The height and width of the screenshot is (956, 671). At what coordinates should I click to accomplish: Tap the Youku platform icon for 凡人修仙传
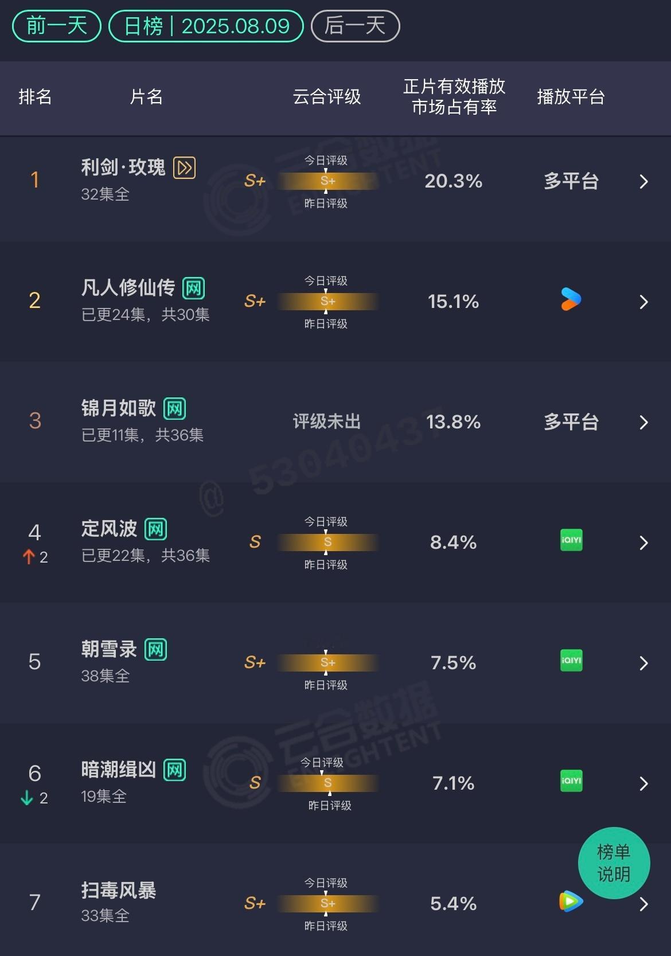[571, 299]
